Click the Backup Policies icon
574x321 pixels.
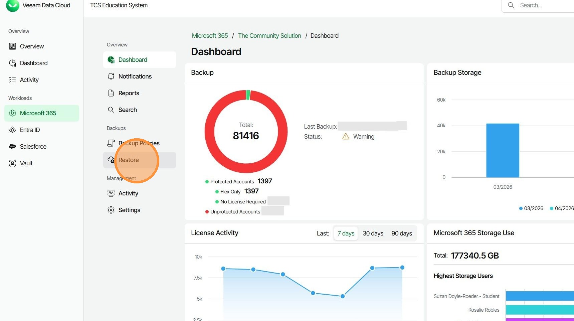coord(111,143)
